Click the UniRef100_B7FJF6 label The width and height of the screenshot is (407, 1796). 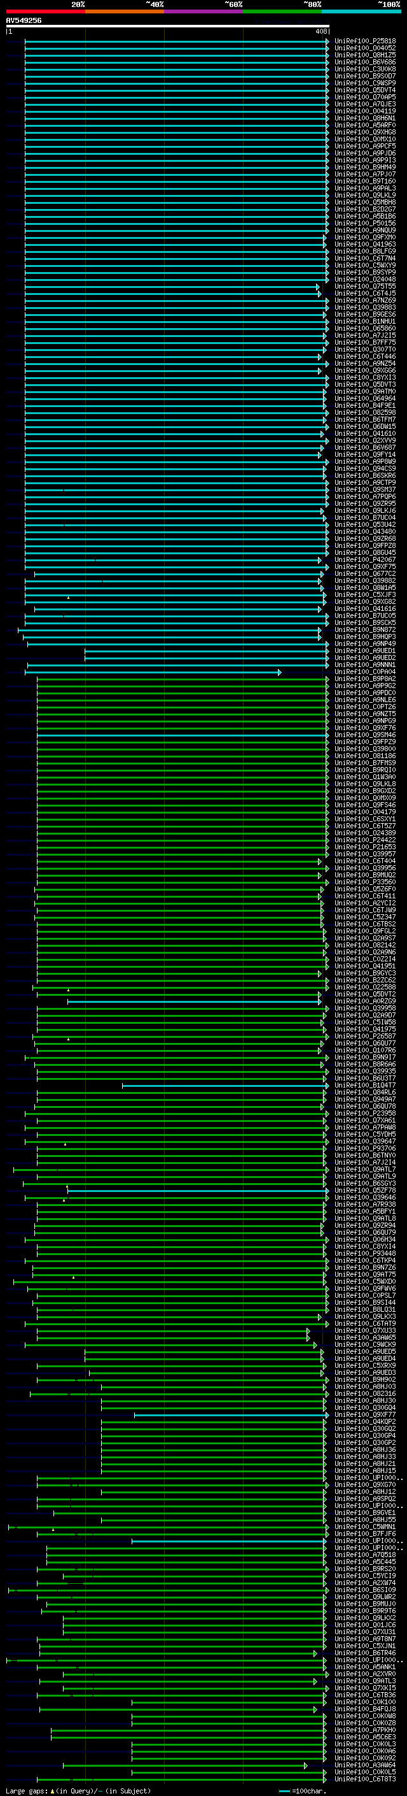click(x=364, y=1535)
